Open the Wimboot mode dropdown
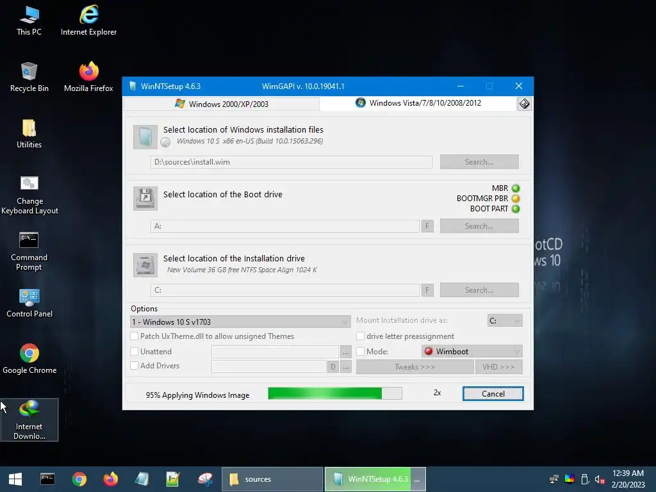The height and width of the screenshot is (492, 656). [472, 352]
